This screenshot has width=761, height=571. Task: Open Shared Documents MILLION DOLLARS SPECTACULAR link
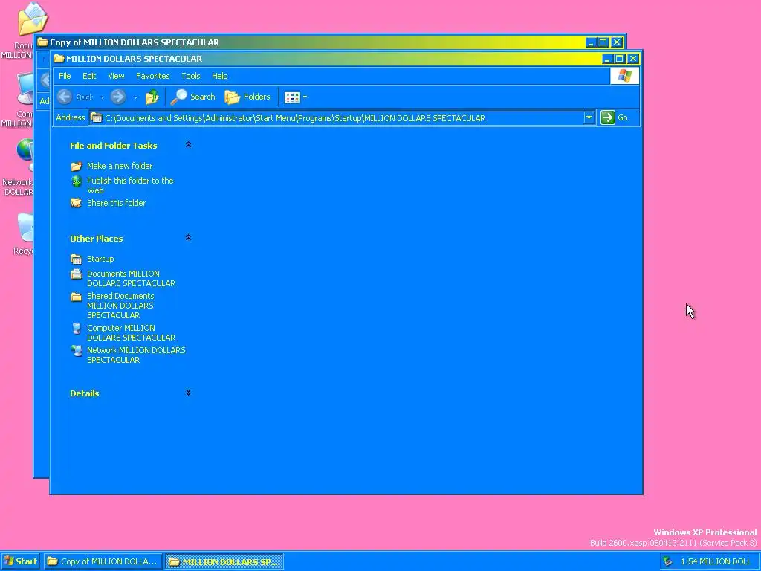(x=120, y=306)
